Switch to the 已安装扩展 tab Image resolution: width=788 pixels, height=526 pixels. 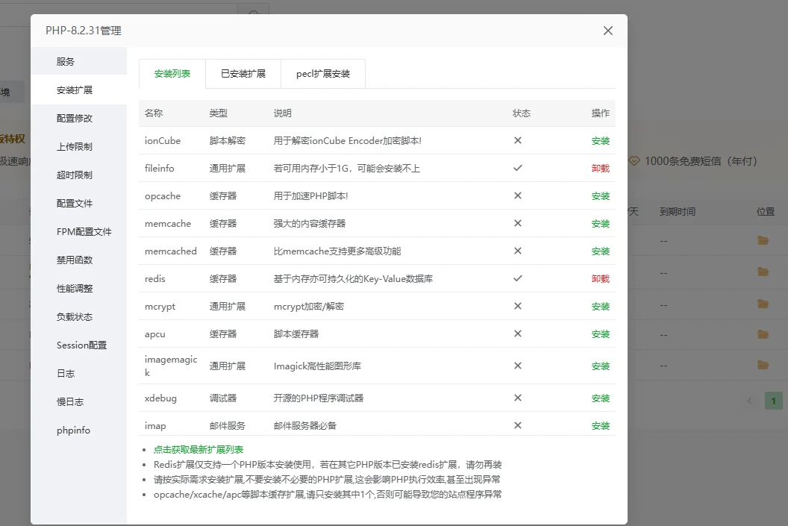pos(243,74)
